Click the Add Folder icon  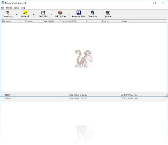click(x=60, y=13)
